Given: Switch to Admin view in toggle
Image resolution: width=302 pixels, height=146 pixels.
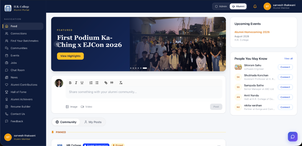Looking at the screenshot, I should 221,6.
